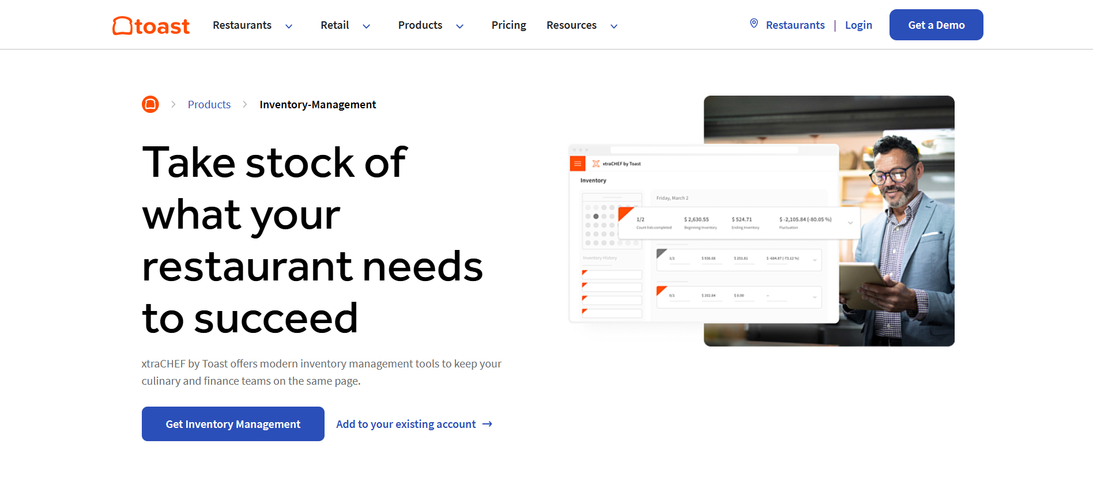The image size is (1093, 493).
Task: Go to the Products breadcrumb link
Action: 209,104
